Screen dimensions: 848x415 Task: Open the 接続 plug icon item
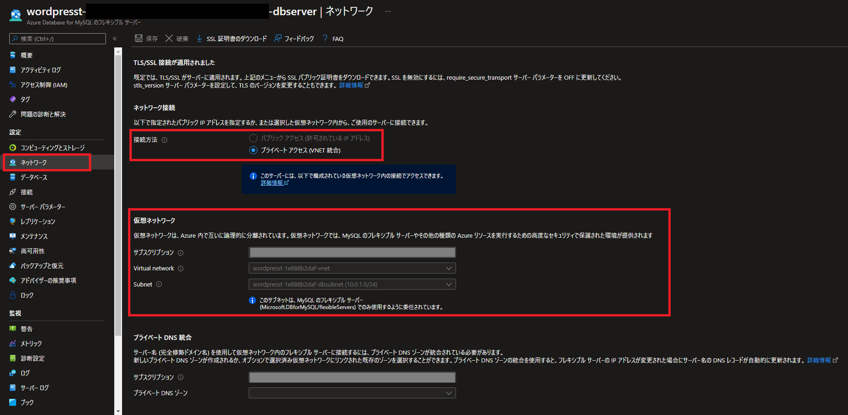click(x=13, y=192)
